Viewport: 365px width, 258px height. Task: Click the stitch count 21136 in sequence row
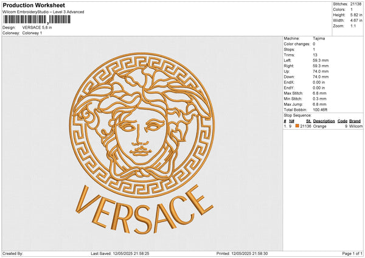point(305,126)
